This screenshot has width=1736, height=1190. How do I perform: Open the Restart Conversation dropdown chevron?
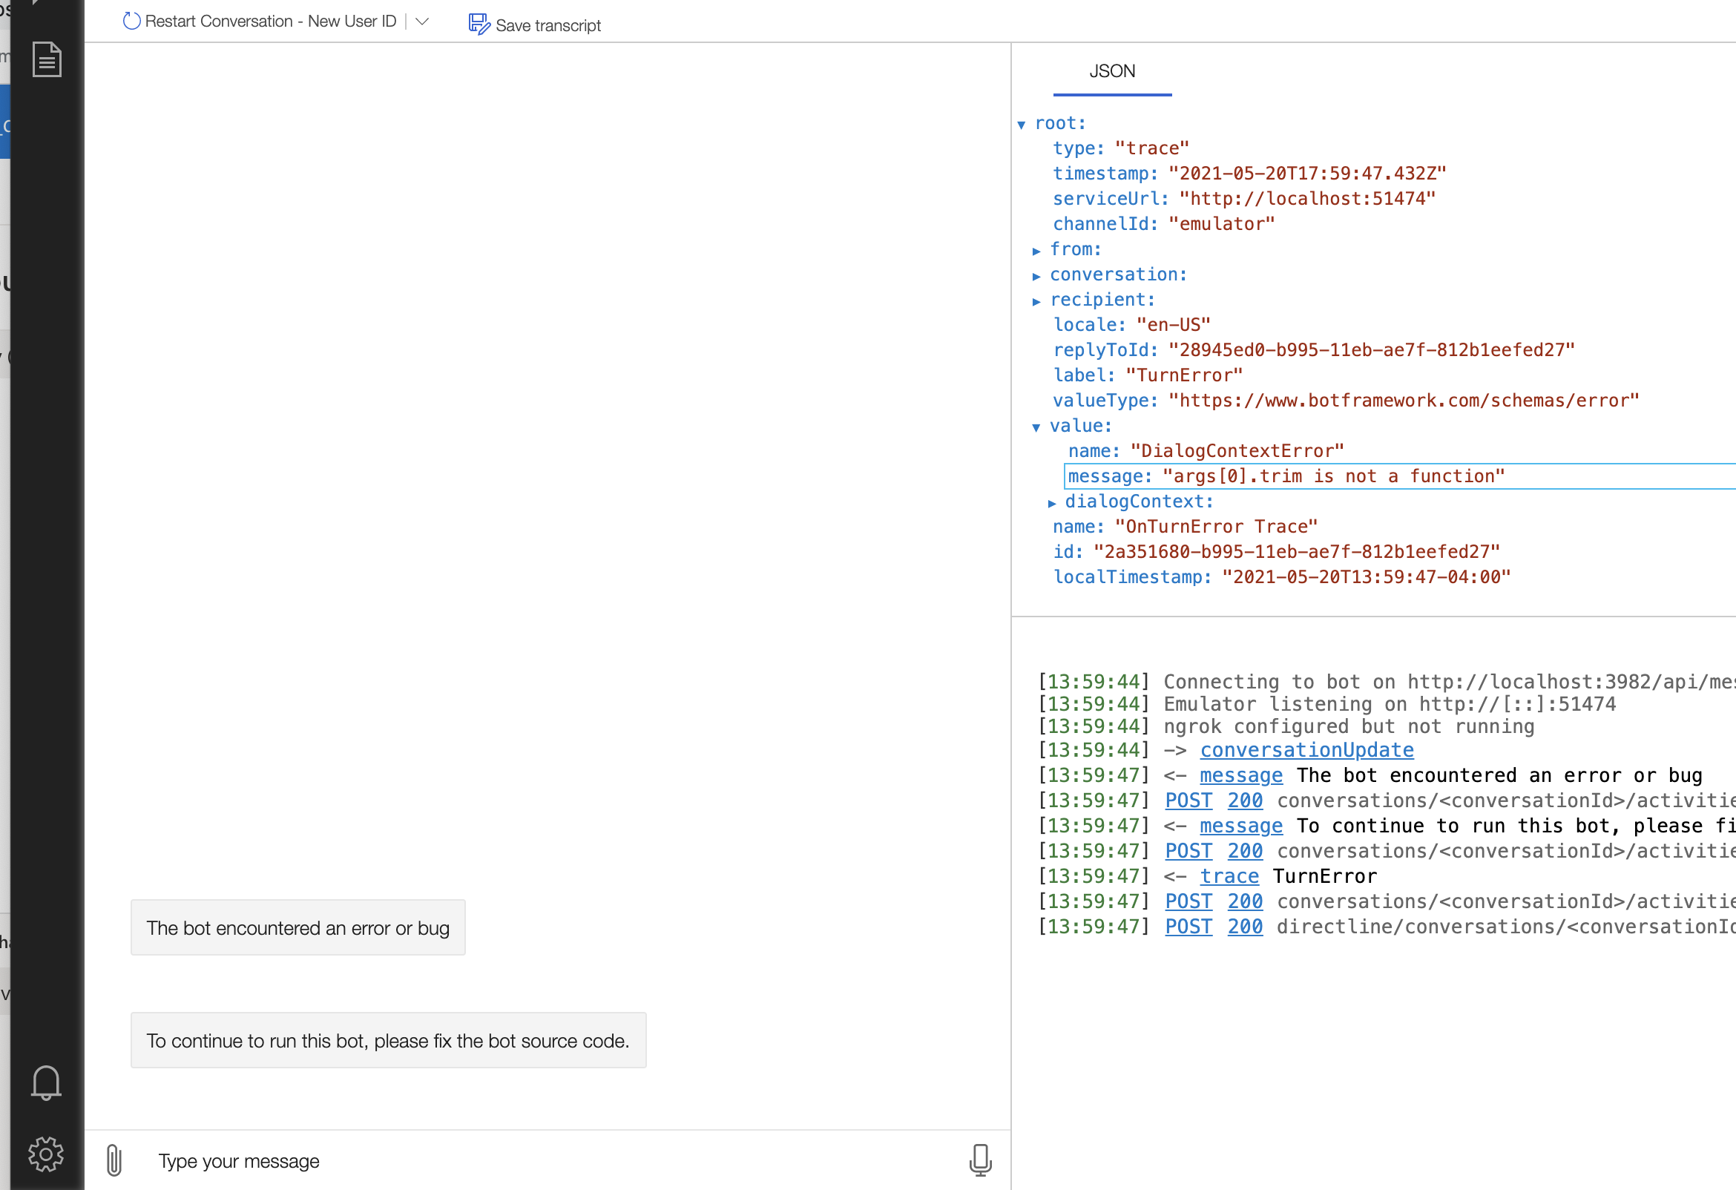(x=422, y=22)
